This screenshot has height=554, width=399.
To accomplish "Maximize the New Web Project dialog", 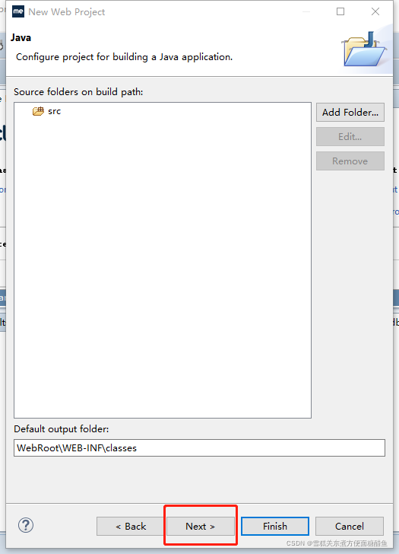I will pyautogui.click(x=340, y=11).
